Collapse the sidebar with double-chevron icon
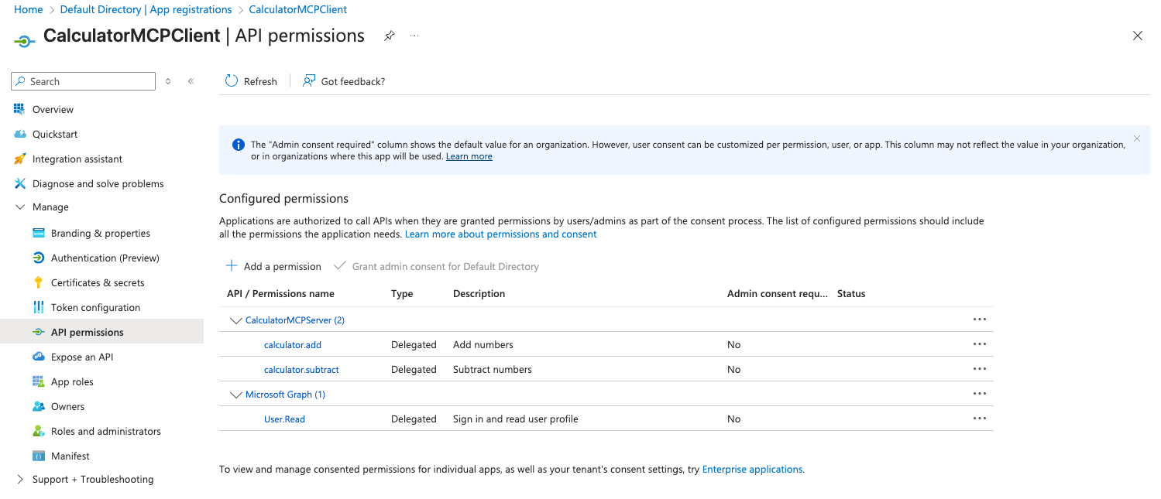 point(191,81)
